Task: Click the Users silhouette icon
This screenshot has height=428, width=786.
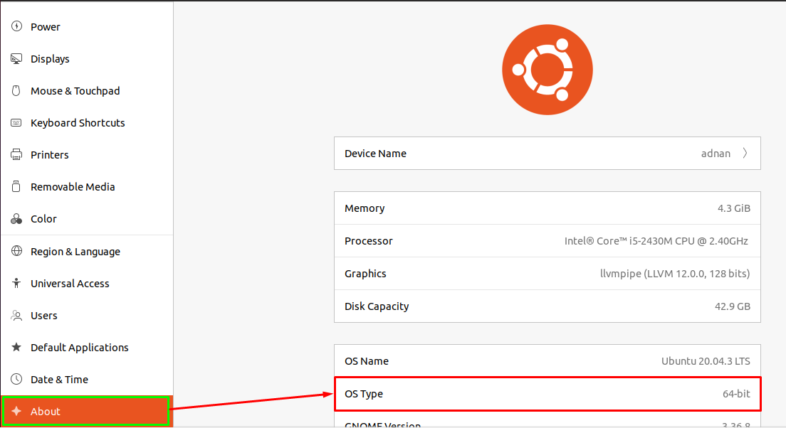Action: tap(16, 316)
